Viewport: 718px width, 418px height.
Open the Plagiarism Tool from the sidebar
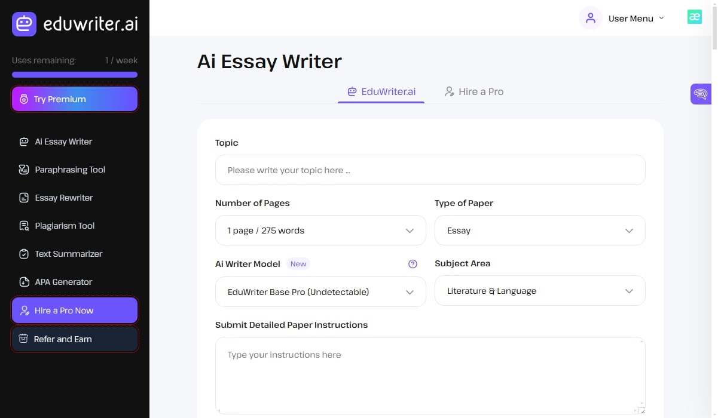click(65, 226)
